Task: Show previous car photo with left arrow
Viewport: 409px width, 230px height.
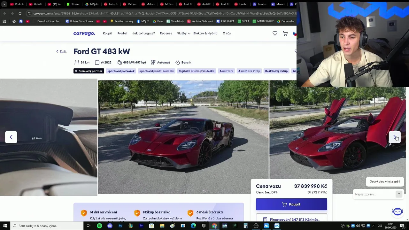Action: pos(11,137)
